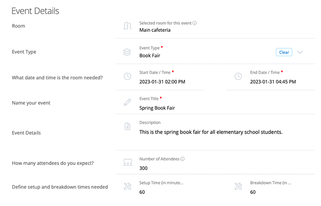The width and height of the screenshot is (321, 206).
Task: Click the Event Type layers icon
Action: [128, 52]
